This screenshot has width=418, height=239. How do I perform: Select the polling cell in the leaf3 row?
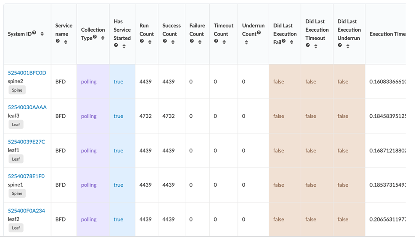point(89,116)
